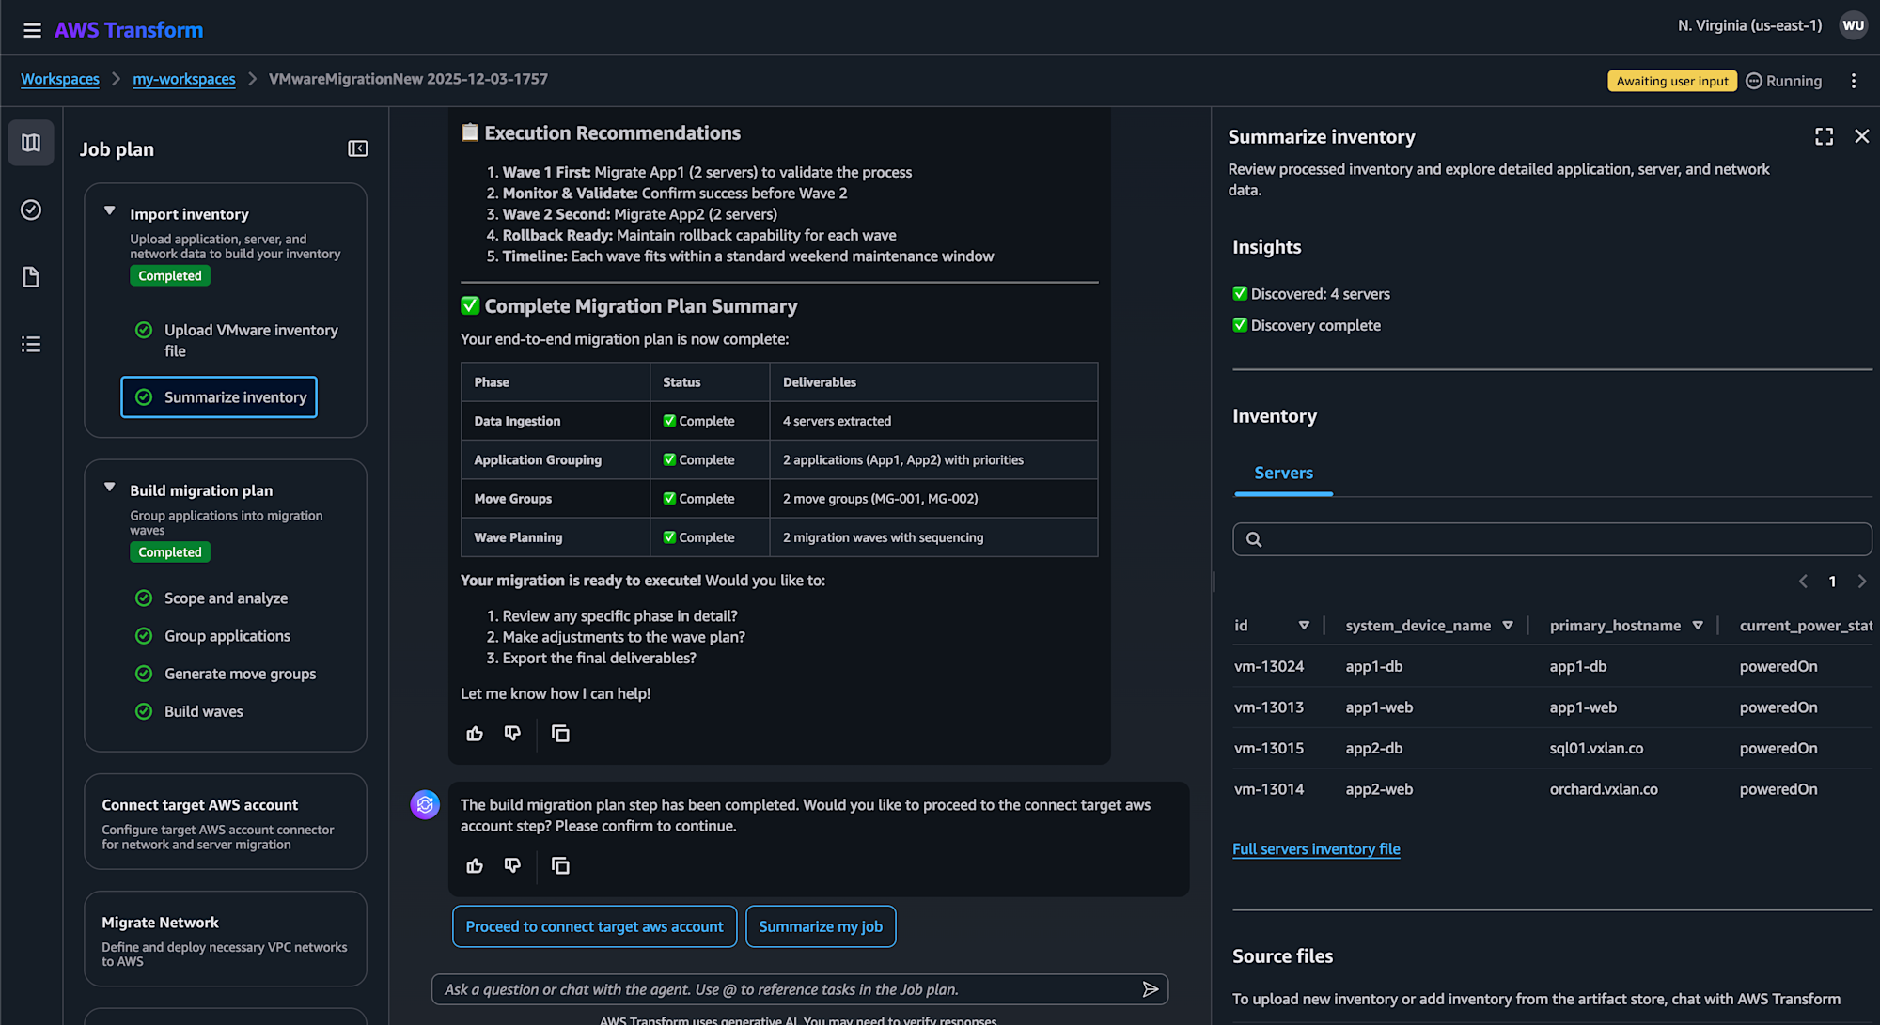Select Summarize inventory step in job plan
Viewport: 1880px width, 1025px height.
pyautogui.click(x=219, y=397)
